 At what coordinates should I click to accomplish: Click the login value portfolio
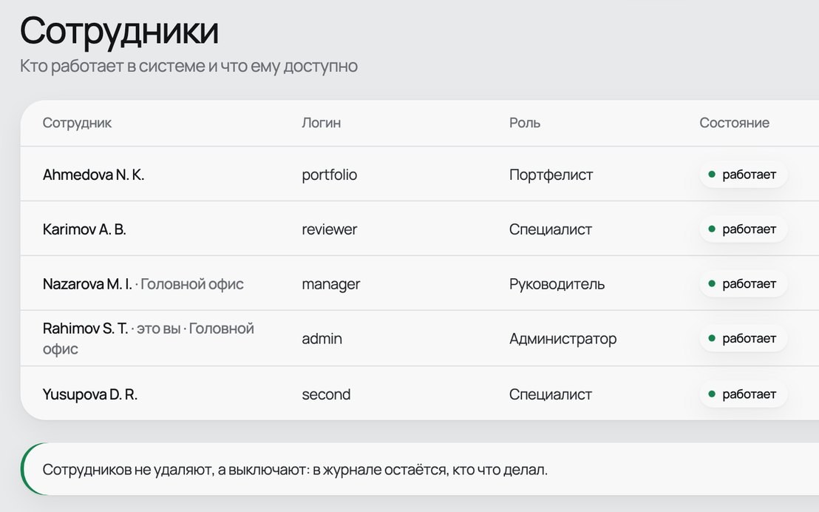[330, 175]
